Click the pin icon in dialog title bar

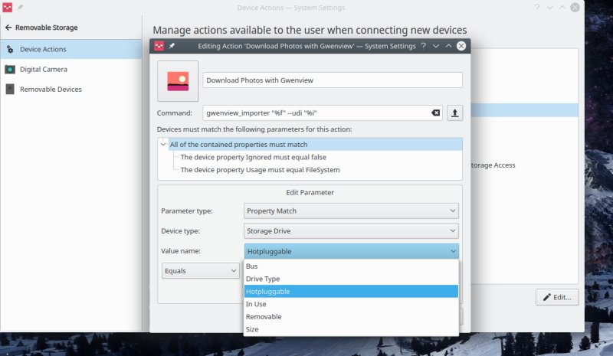[172, 46]
